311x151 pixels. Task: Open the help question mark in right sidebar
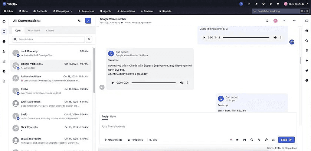point(307,80)
